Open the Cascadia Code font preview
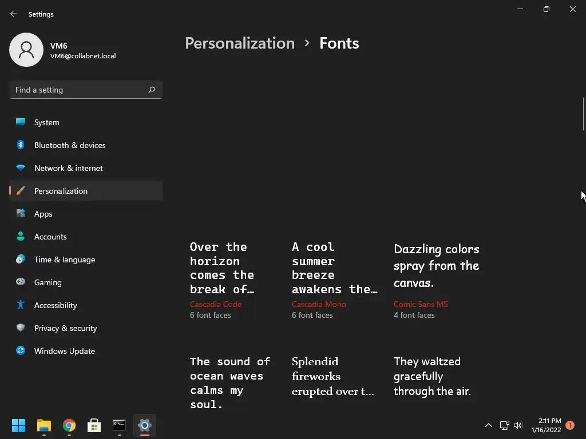 tap(223, 268)
